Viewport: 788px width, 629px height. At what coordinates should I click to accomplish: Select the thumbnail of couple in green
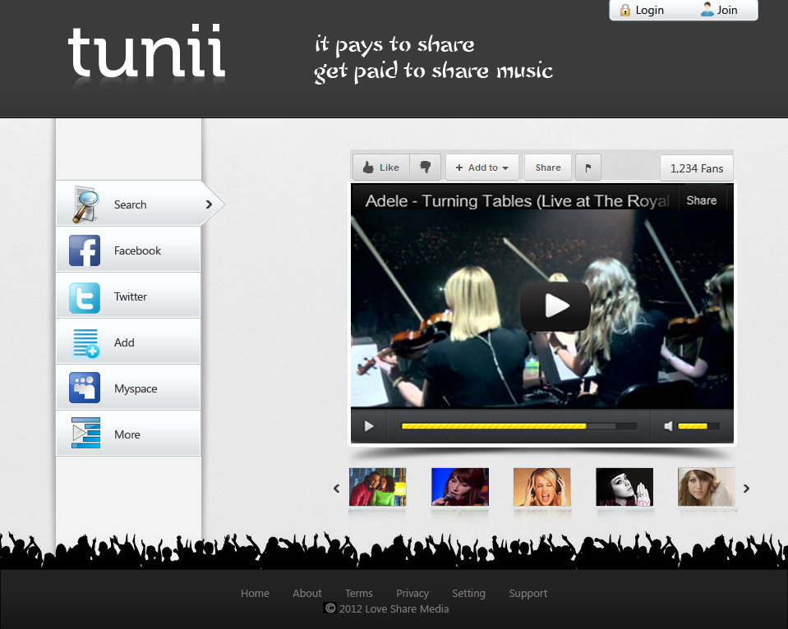[x=377, y=487]
